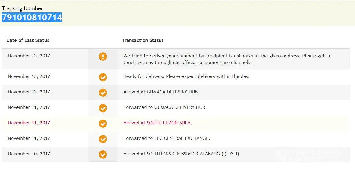The width and height of the screenshot is (355, 169).
Task: Click checkmark icon beside Ready for delivery
Action: click(x=103, y=77)
